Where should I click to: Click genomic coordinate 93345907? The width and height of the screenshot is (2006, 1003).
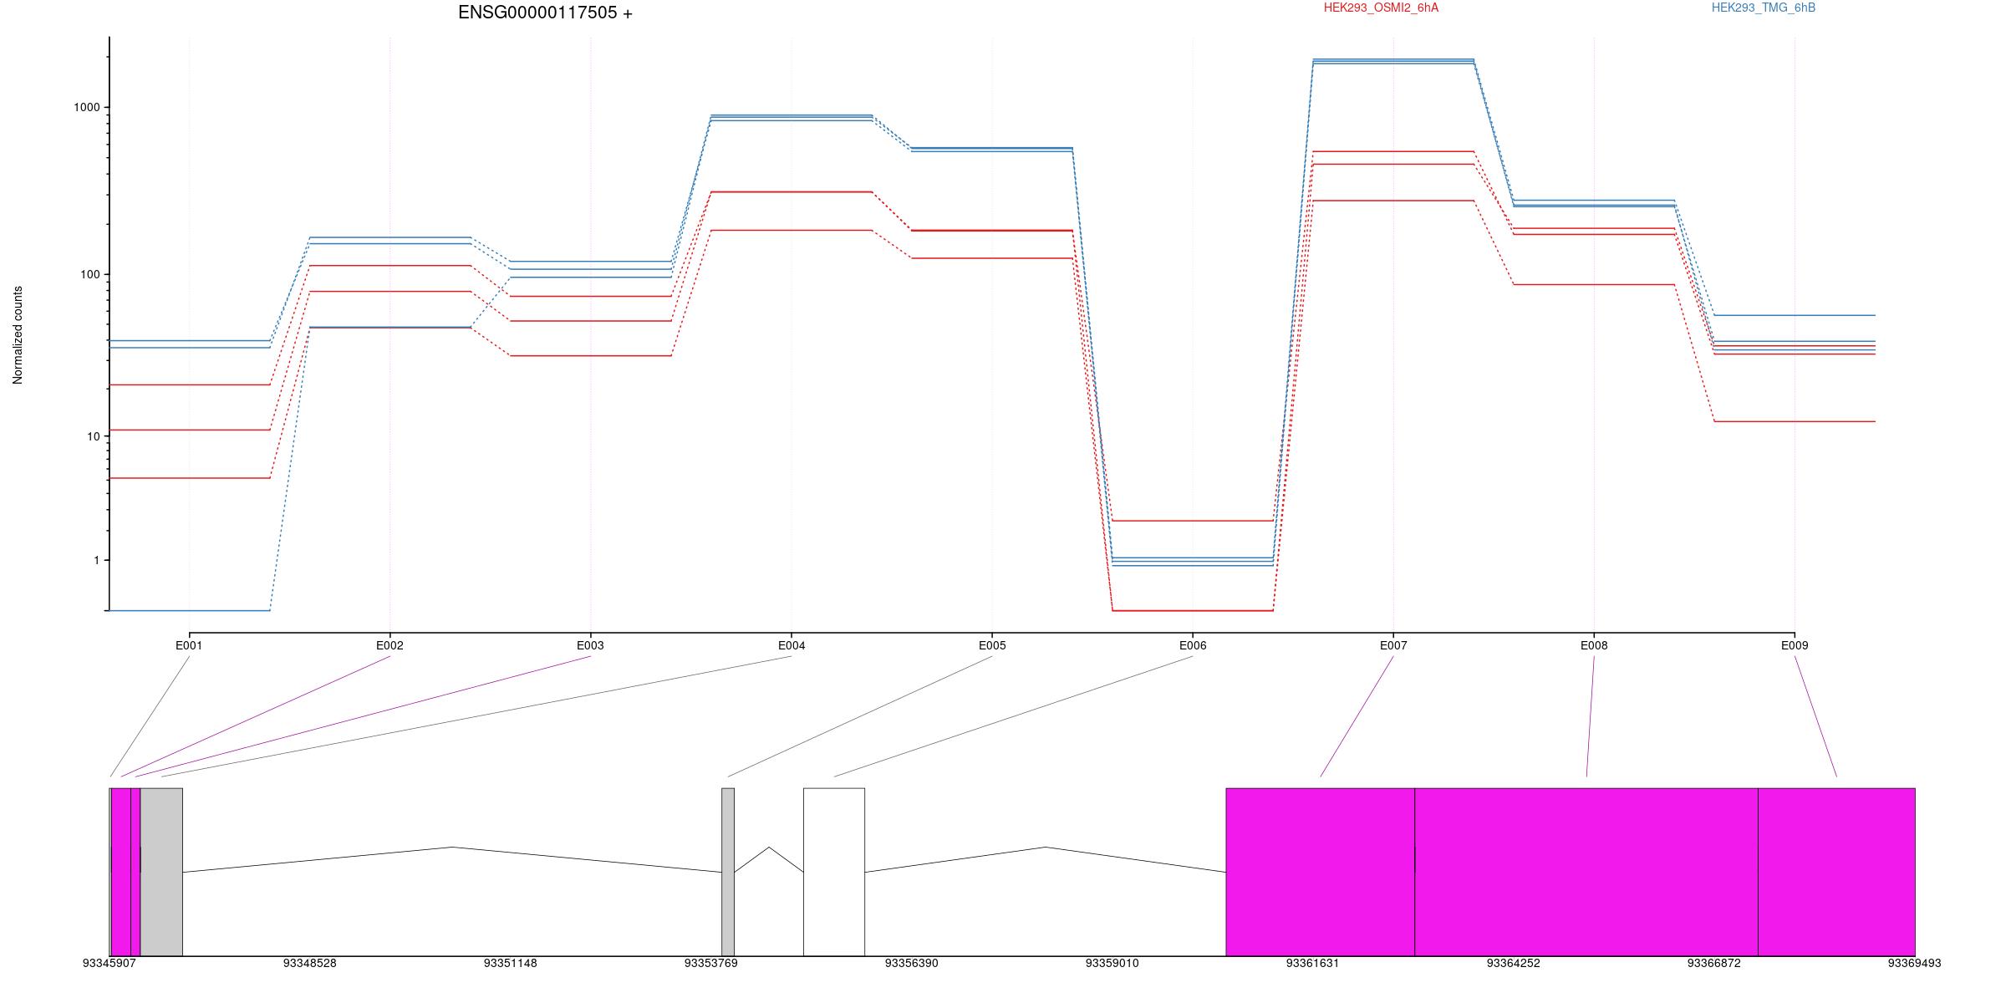[x=109, y=963]
